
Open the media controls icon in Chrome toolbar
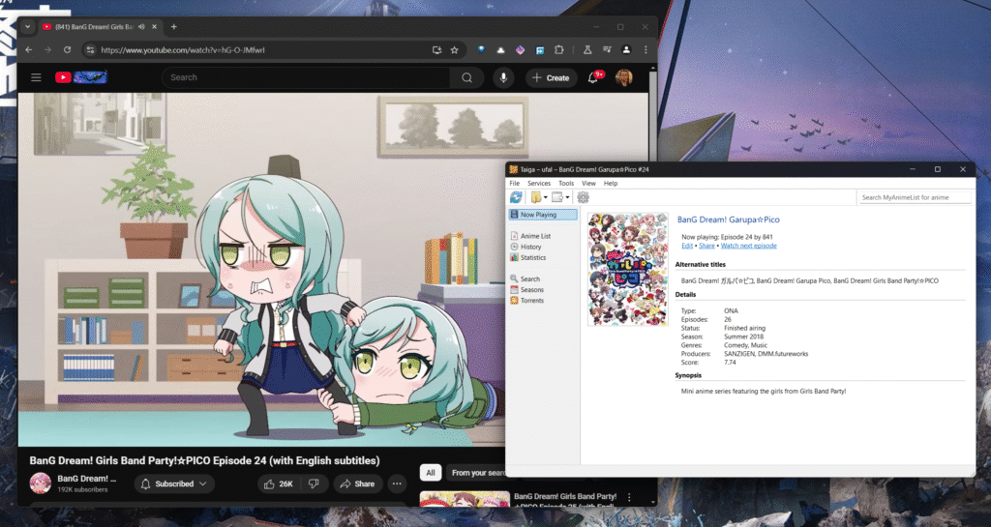607,50
